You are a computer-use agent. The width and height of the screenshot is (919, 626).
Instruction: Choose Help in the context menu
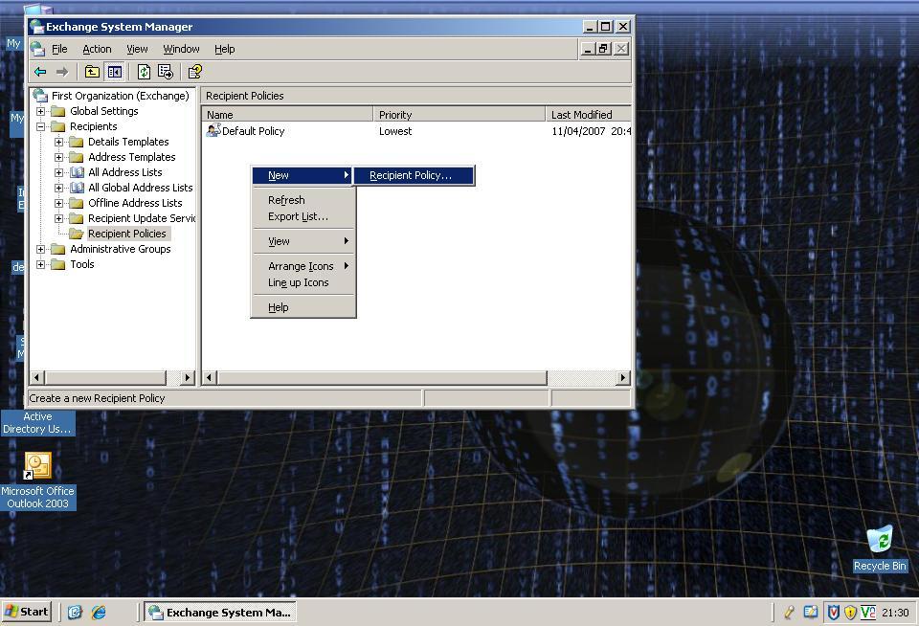click(x=303, y=307)
